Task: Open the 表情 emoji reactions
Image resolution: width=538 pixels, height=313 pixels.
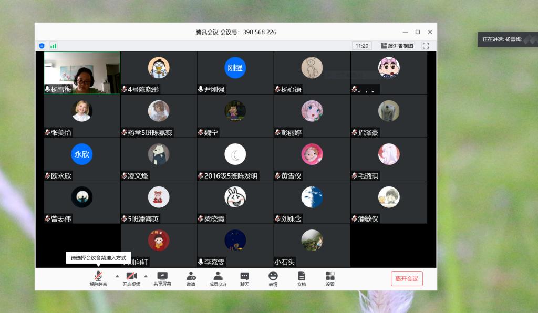Action: 273,278
